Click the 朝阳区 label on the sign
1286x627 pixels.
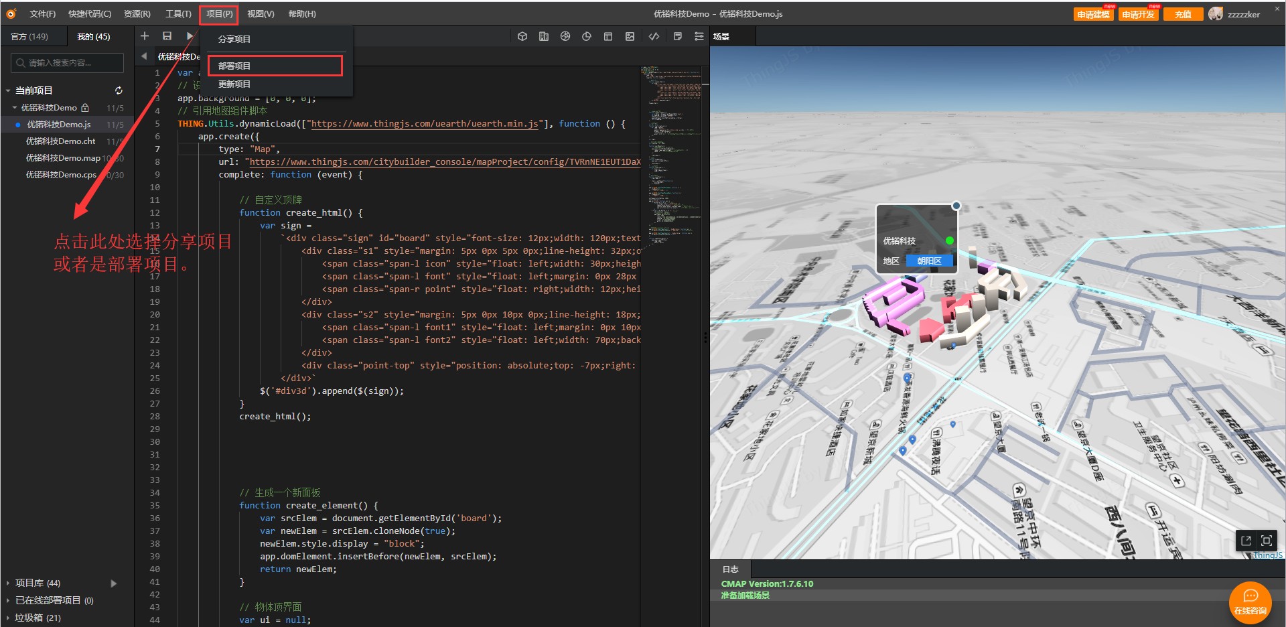click(930, 261)
